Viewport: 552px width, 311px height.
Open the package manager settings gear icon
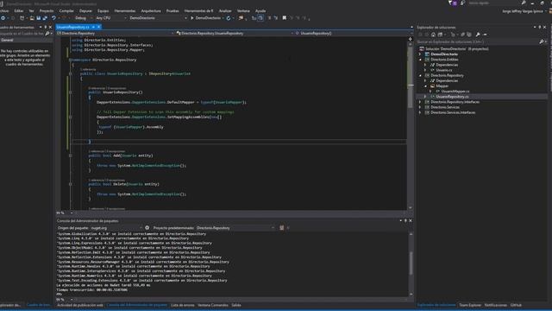click(x=147, y=228)
